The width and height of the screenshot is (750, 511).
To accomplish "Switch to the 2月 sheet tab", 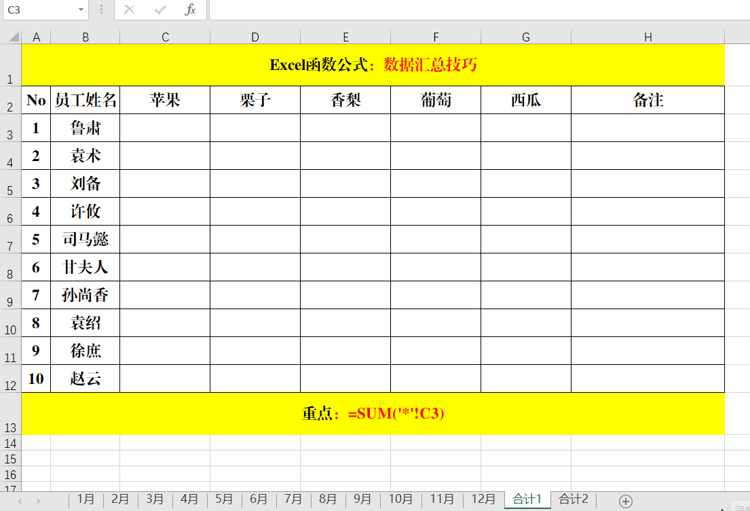I will click(120, 499).
